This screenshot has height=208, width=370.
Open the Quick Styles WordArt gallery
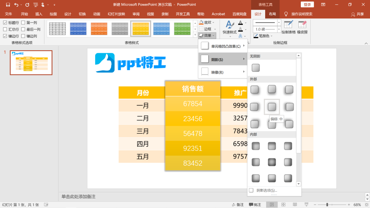coord(229,29)
